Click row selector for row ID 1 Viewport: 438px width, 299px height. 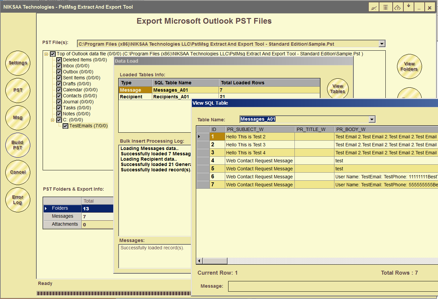click(203, 137)
